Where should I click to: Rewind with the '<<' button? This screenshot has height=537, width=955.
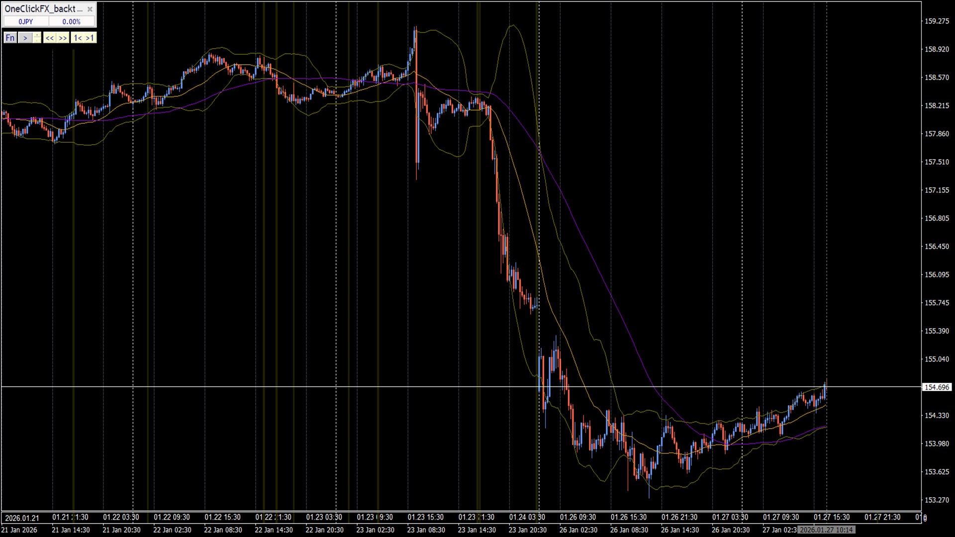(50, 38)
